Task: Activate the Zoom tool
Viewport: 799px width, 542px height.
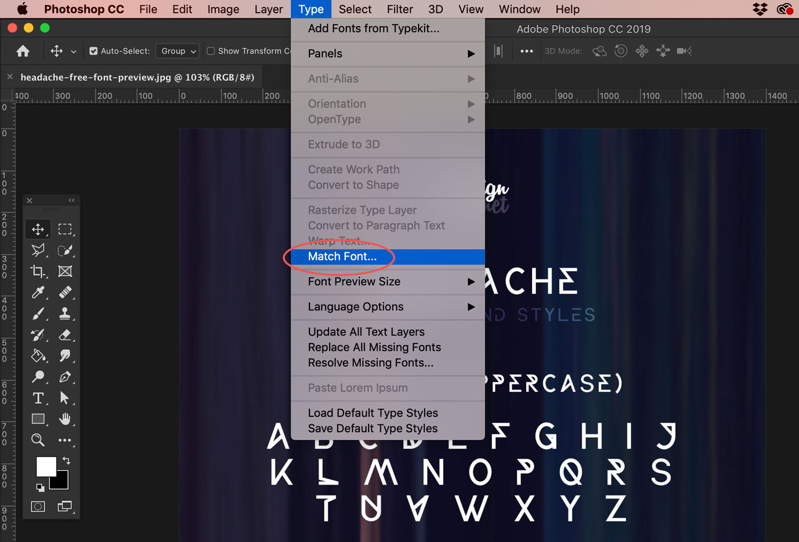Action: tap(37, 440)
